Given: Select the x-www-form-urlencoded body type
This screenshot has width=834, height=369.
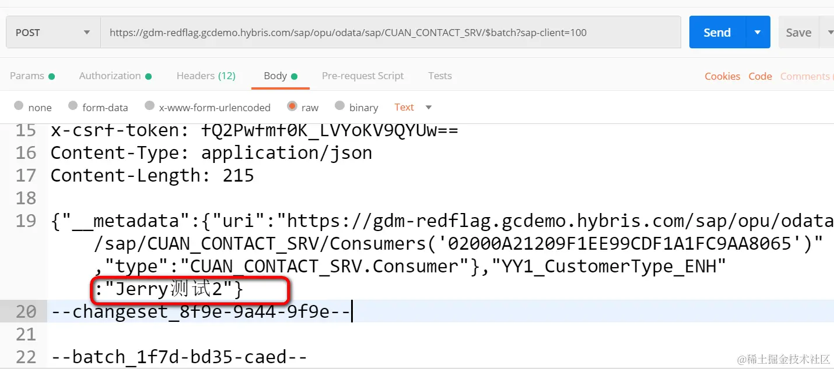Looking at the screenshot, I should coord(208,107).
